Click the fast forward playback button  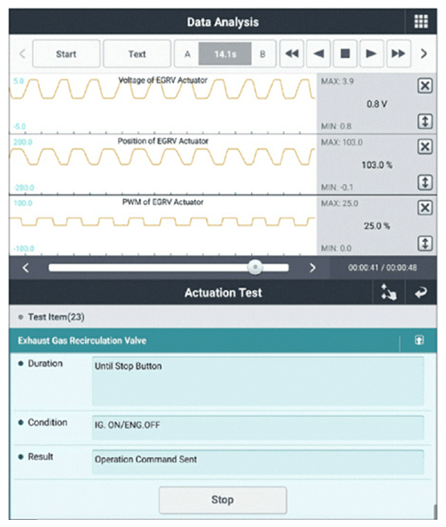pos(399,54)
